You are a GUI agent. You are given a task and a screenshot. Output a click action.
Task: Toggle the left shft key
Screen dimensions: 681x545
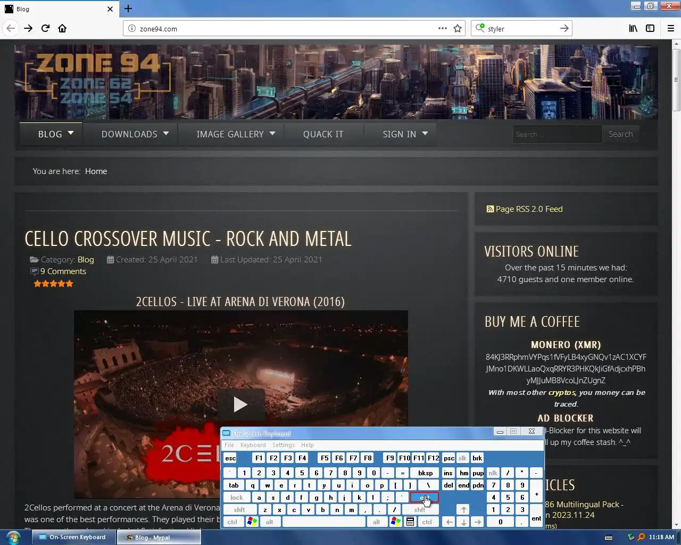click(239, 509)
